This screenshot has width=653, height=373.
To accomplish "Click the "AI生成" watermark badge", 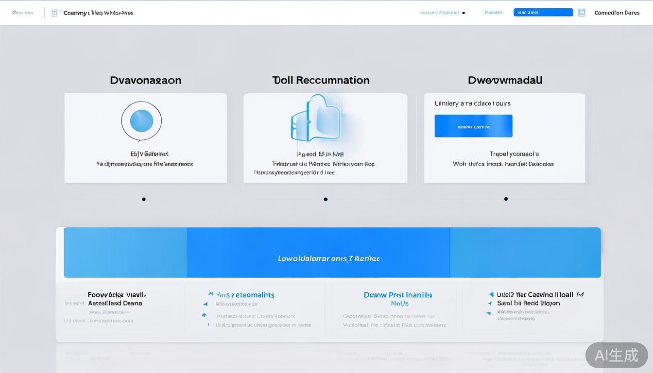I will tap(616, 355).
